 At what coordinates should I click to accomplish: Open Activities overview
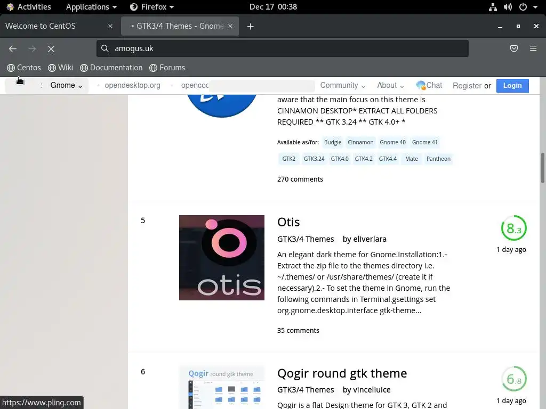point(29,7)
